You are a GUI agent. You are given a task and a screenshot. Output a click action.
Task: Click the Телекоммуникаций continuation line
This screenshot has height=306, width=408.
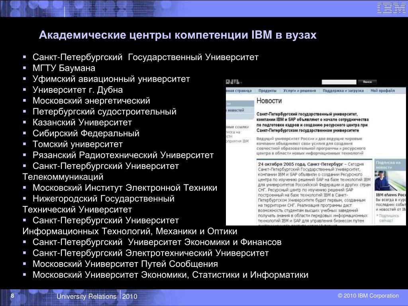(63, 177)
